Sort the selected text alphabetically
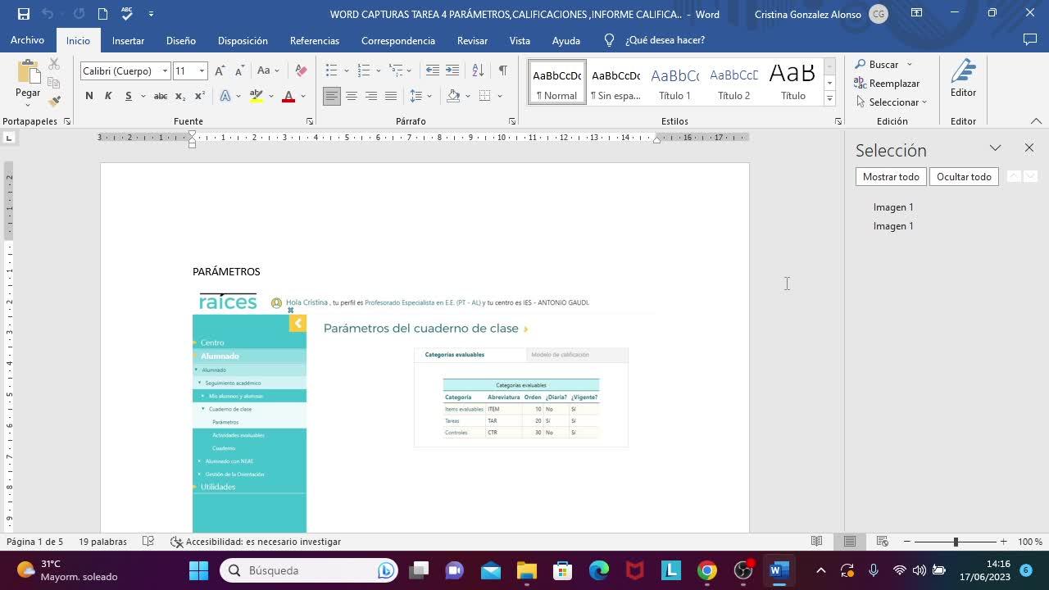1049x590 pixels. (478, 70)
